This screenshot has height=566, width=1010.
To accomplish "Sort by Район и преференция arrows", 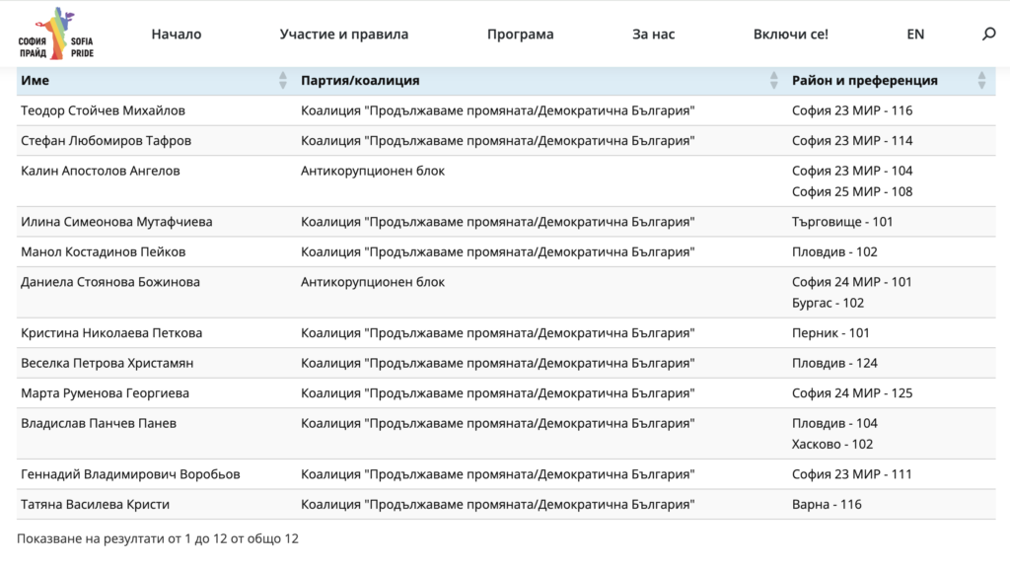I will (x=981, y=81).
